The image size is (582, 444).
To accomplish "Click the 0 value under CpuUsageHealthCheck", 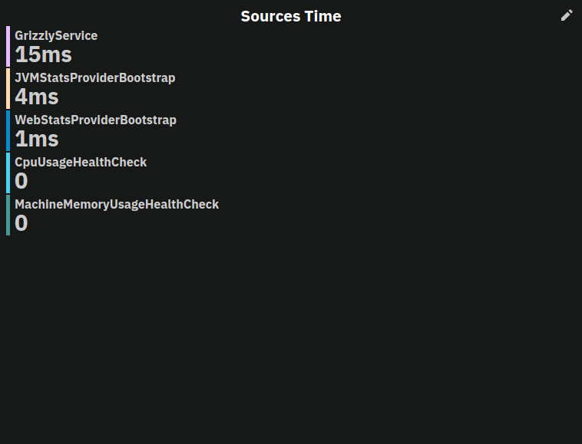I will coord(21,181).
